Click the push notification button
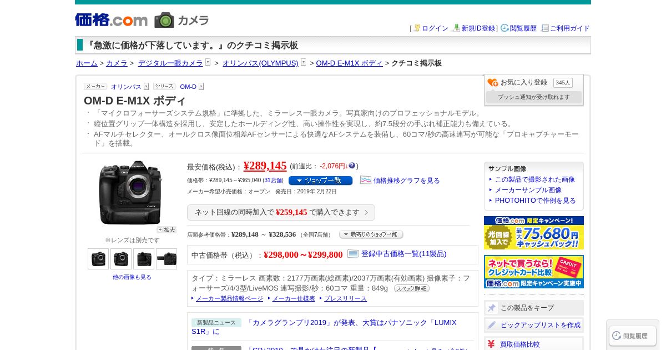The image size is (666, 350). (534, 97)
